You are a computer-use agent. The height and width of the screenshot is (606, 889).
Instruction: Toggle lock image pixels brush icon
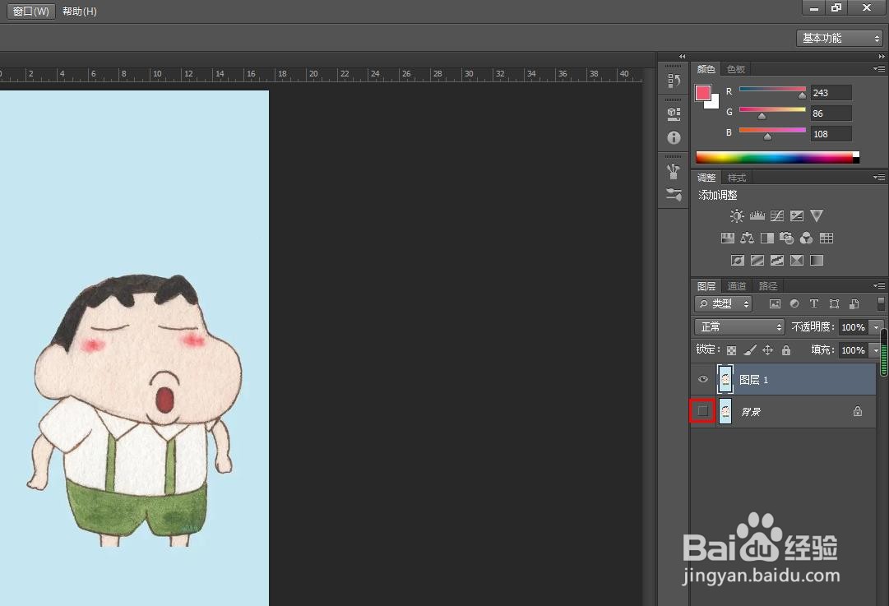pyautogui.click(x=749, y=350)
